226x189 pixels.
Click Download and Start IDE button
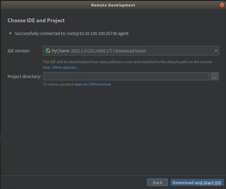(x=197, y=182)
